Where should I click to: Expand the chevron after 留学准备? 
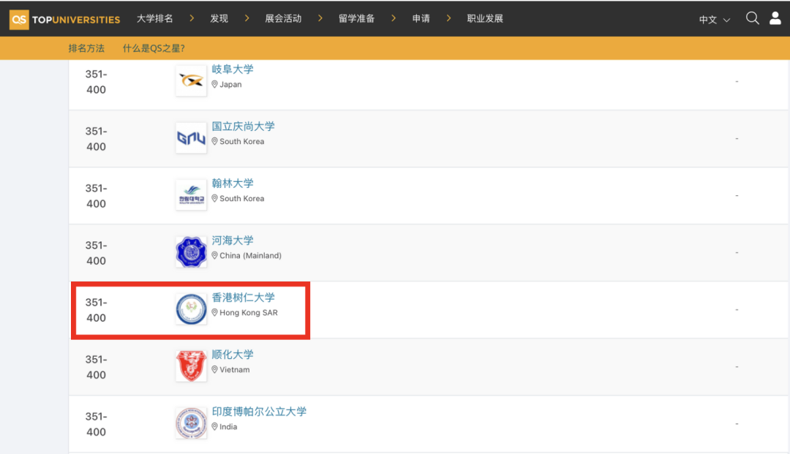[x=394, y=18]
